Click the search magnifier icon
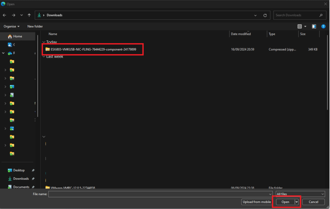The height and width of the screenshot is (209, 330). click(x=321, y=15)
